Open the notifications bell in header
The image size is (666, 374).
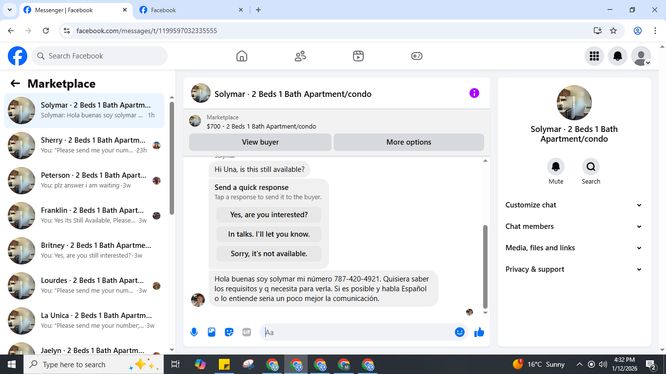click(x=618, y=56)
